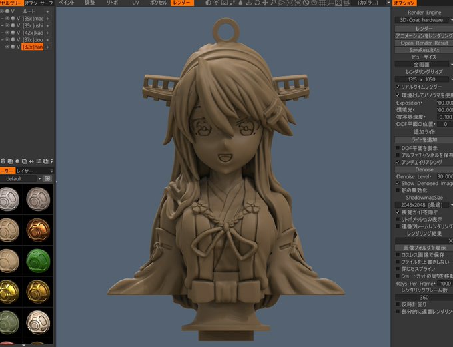Click the sphere icon below the voxel tree
453x347 pixels.
(17, 161)
